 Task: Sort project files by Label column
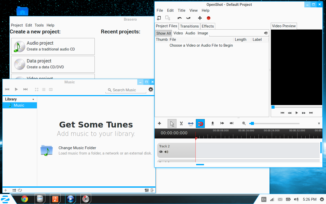pyautogui.click(x=260, y=40)
